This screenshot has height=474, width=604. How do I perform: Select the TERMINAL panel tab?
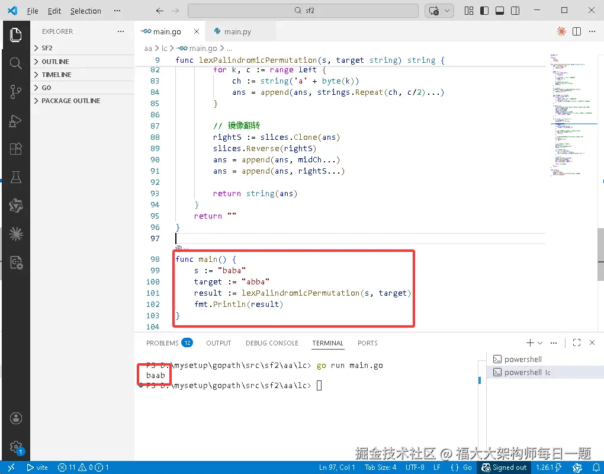tap(328, 343)
